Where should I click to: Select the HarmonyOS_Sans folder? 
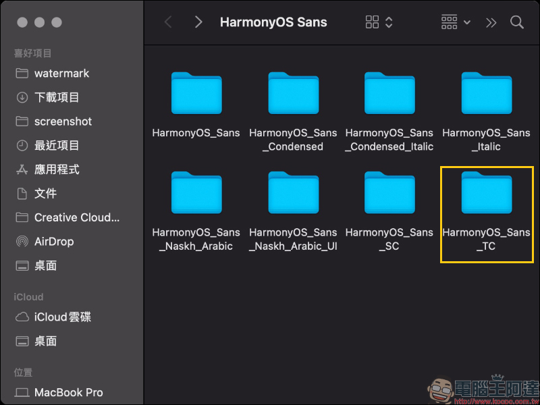pyautogui.click(x=196, y=94)
